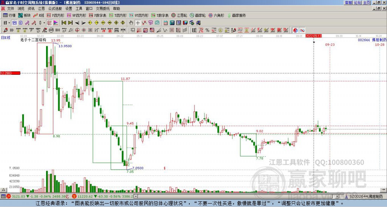Click the red 12.2983 price label

(10, 73)
